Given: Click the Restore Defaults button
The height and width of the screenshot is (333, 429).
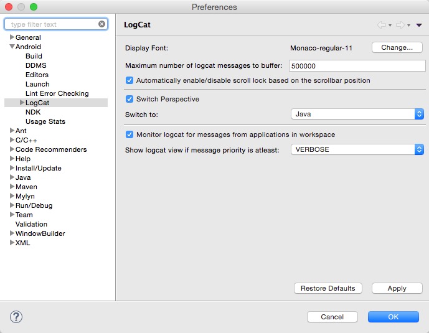Looking at the screenshot, I should point(328,288).
